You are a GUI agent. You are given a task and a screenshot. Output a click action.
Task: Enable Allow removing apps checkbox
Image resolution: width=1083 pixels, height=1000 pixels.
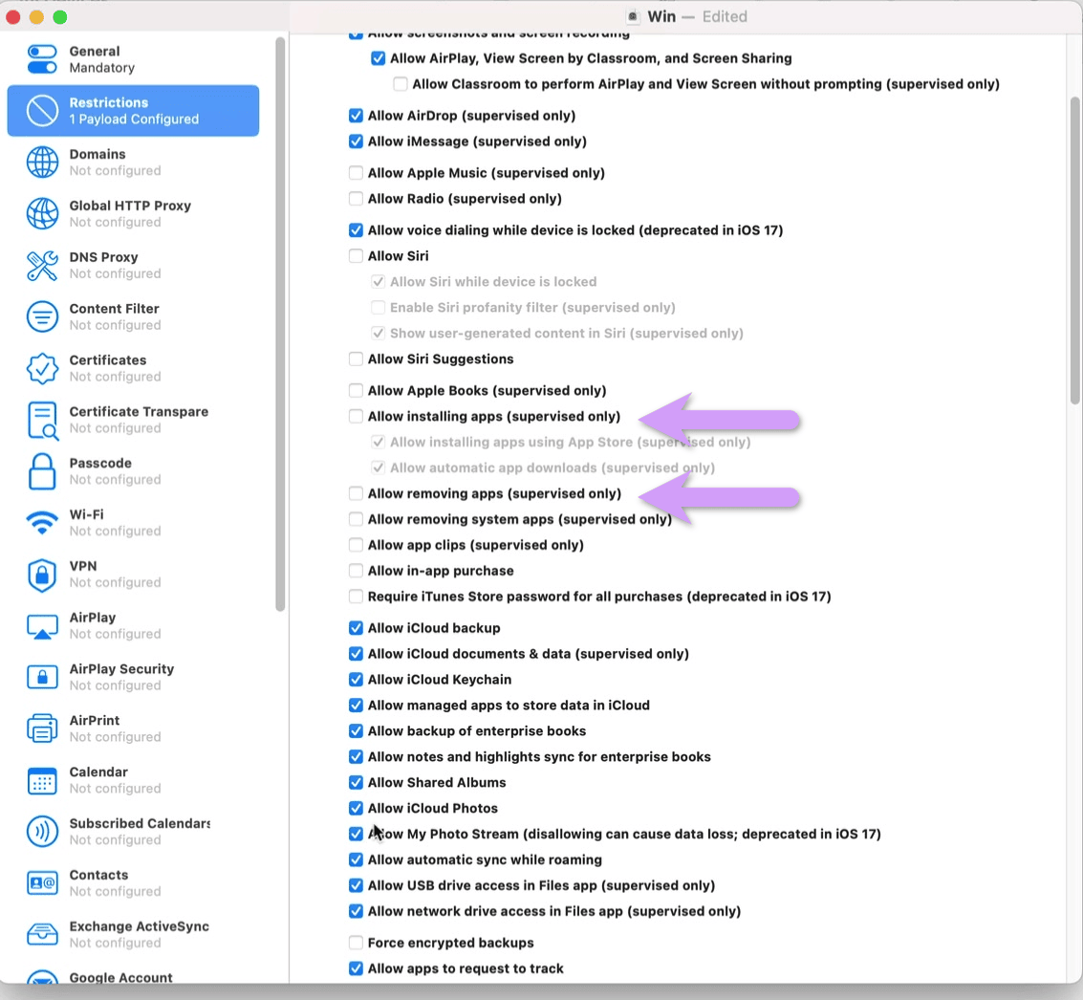356,493
